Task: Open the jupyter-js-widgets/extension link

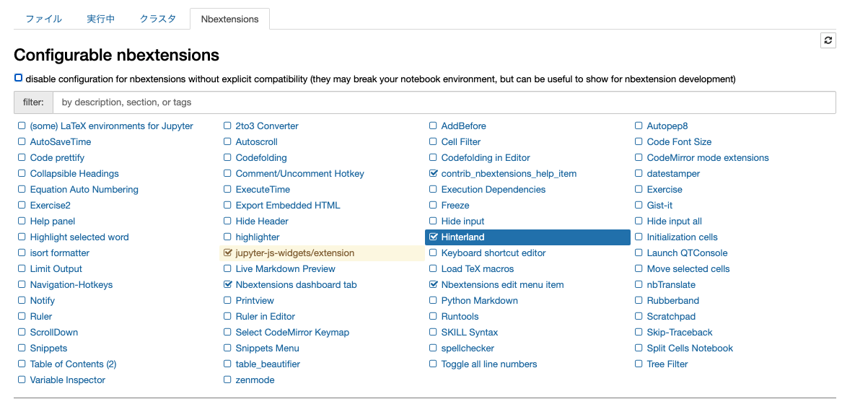Action: click(x=294, y=253)
